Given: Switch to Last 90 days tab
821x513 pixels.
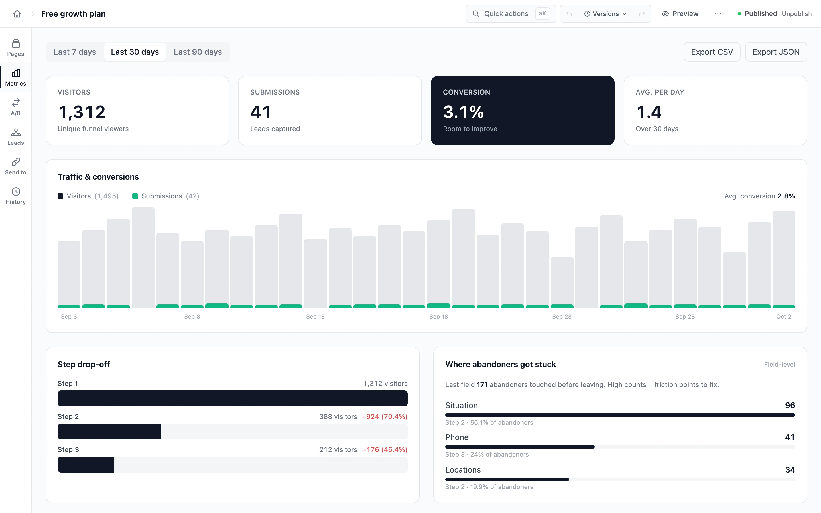Looking at the screenshot, I should coord(198,52).
